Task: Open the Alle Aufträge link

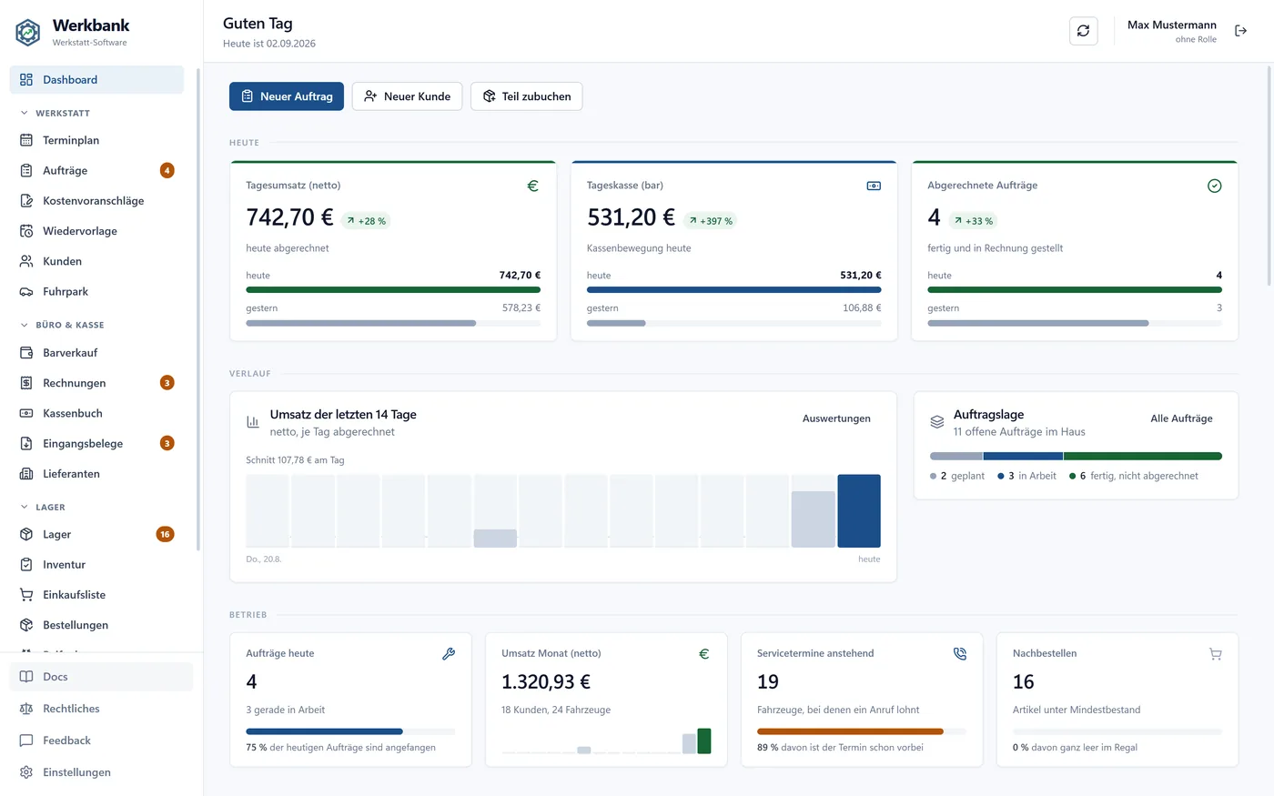Action: click(x=1181, y=418)
